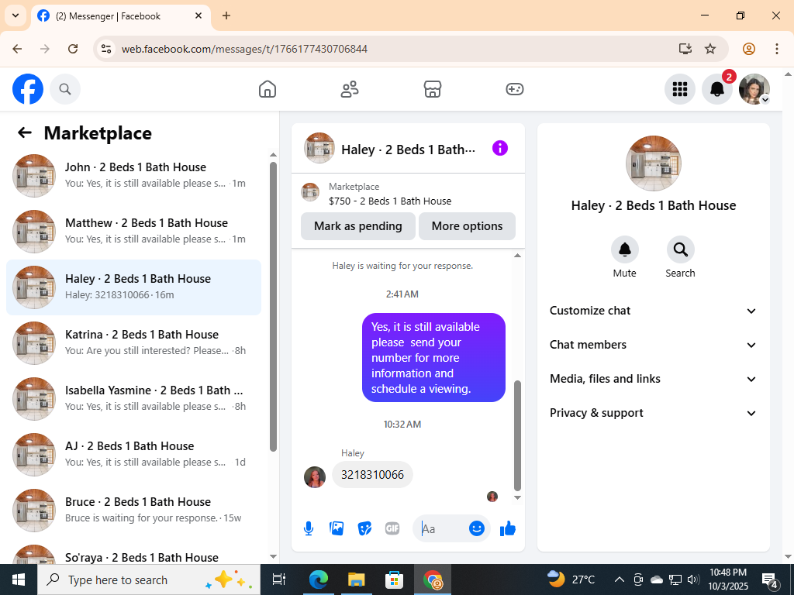Click Haley's avatar beside her message
Image resolution: width=794 pixels, height=595 pixels.
click(315, 477)
